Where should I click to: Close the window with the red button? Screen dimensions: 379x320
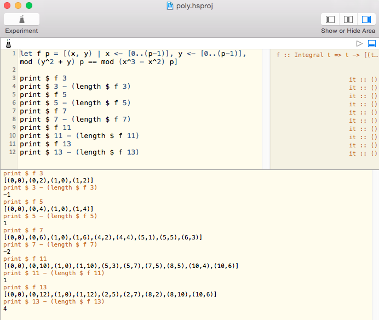coord(7,5)
